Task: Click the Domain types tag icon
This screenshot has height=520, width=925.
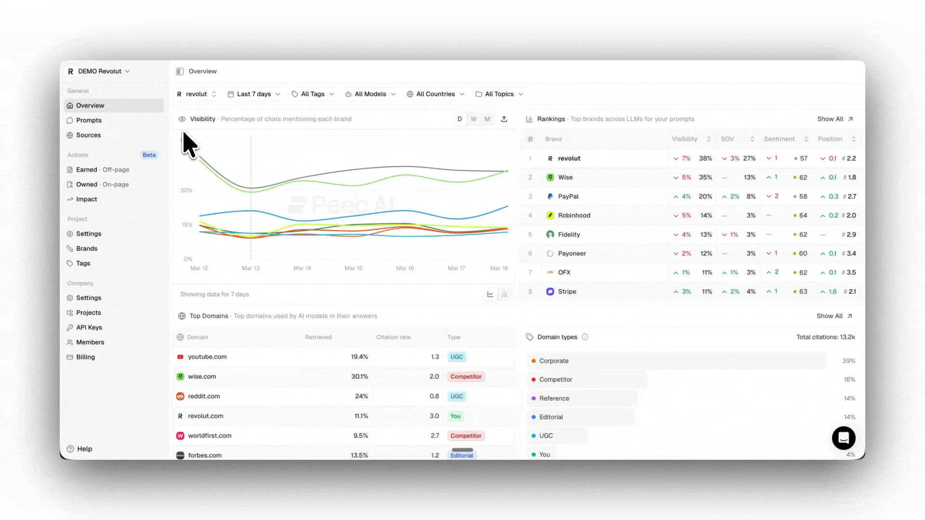Action: point(529,337)
